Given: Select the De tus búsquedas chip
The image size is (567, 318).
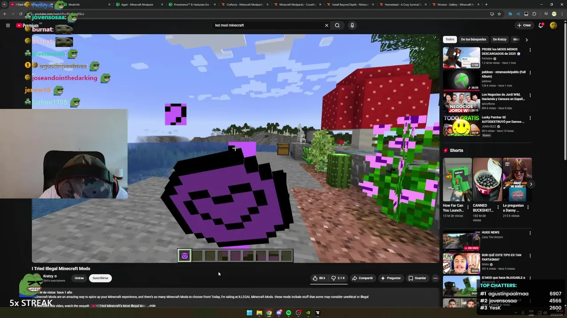Looking at the screenshot, I should (473, 39).
